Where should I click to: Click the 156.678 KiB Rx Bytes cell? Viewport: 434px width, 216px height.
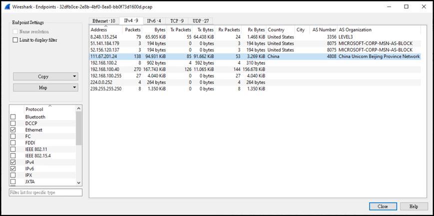(254, 70)
